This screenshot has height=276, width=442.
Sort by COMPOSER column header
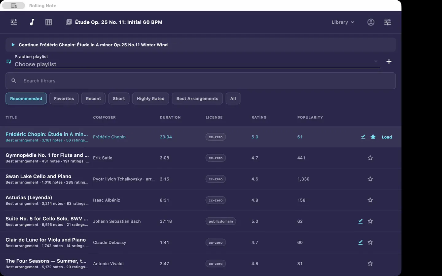(x=104, y=117)
